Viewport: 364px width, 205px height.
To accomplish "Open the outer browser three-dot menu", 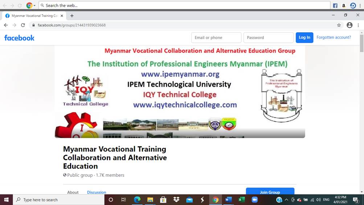I will tap(360, 5).
